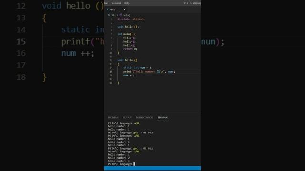Switch to the Debug Console tab
Viewport: 305px width, 171px height.
point(144,117)
